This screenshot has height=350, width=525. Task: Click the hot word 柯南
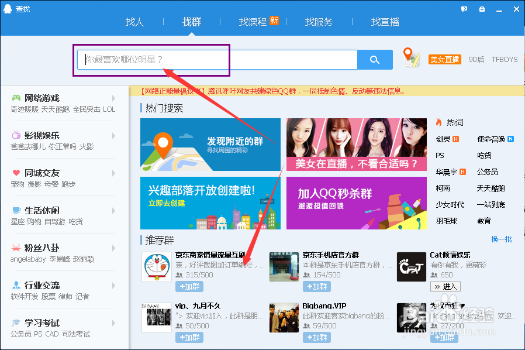[x=443, y=188]
